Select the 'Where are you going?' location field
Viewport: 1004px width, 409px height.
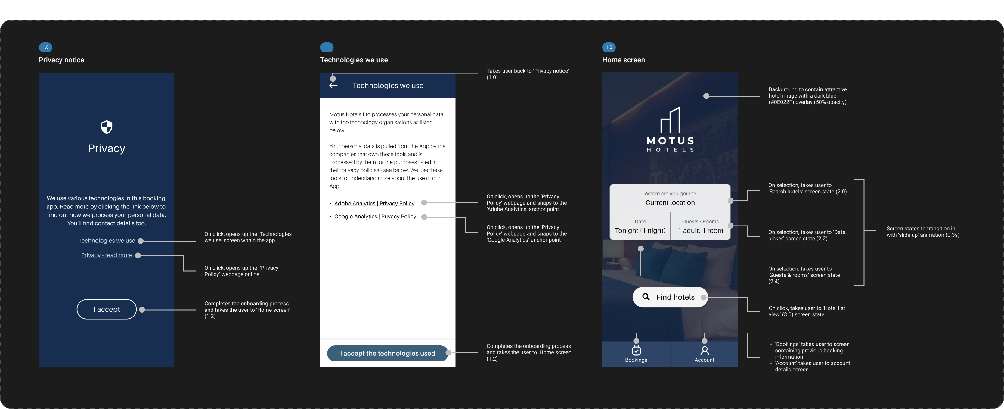point(670,198)
